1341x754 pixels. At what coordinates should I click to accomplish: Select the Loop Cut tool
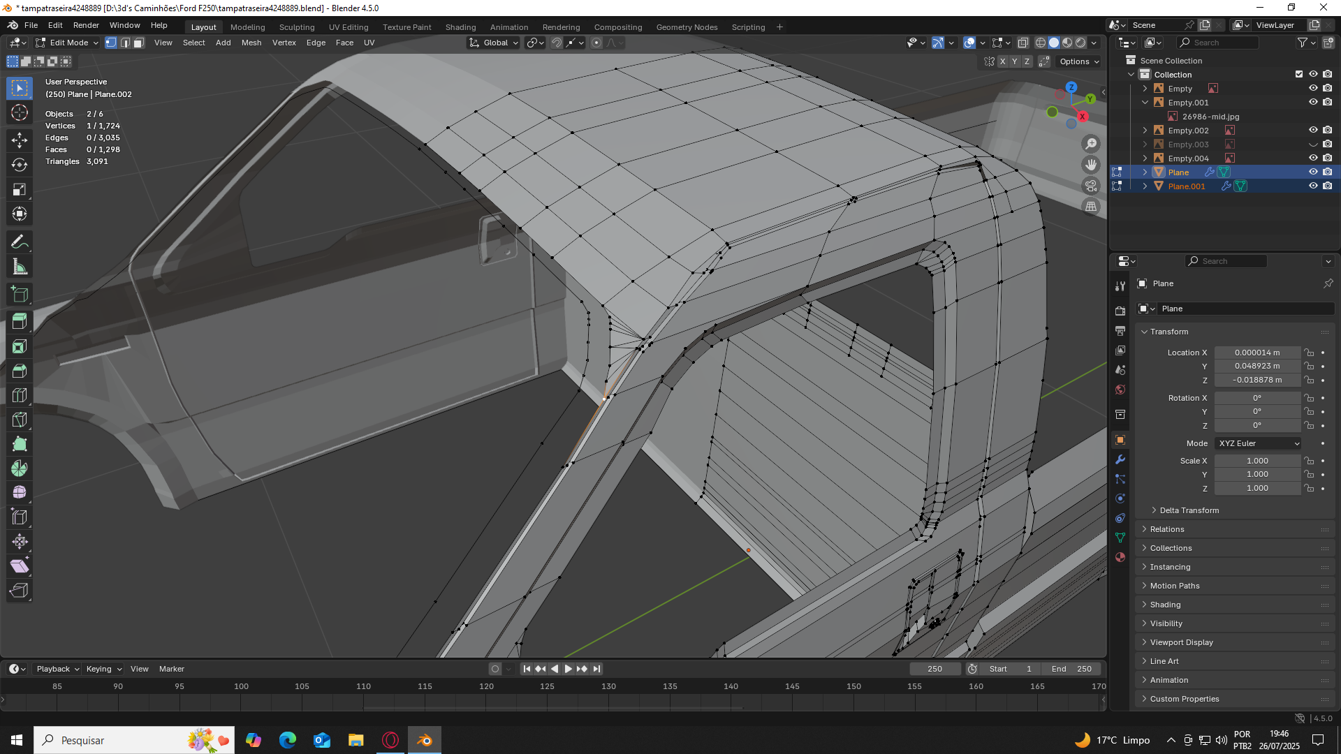click(x=20, y=395)
